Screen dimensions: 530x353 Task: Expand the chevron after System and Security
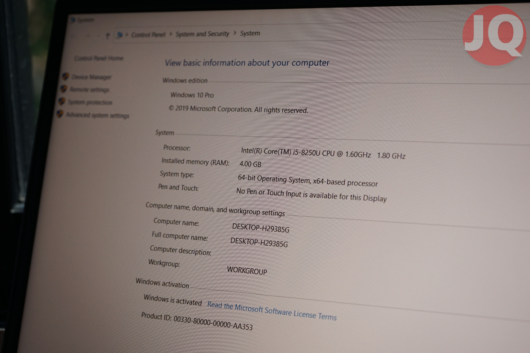point(235,33)
